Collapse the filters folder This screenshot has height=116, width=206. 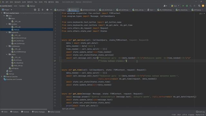[x=7, y=19]
